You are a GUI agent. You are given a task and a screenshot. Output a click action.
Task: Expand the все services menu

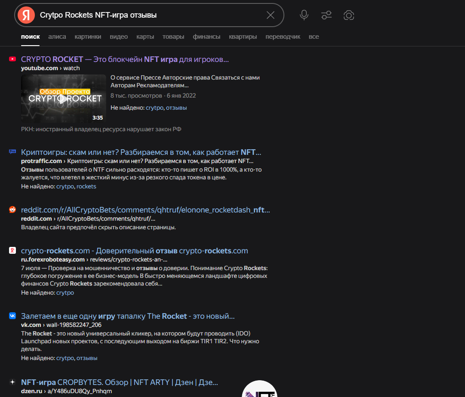314,37
